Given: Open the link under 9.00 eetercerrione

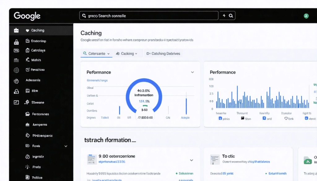Looking at the screenshot, I should (x=112, y=162).
